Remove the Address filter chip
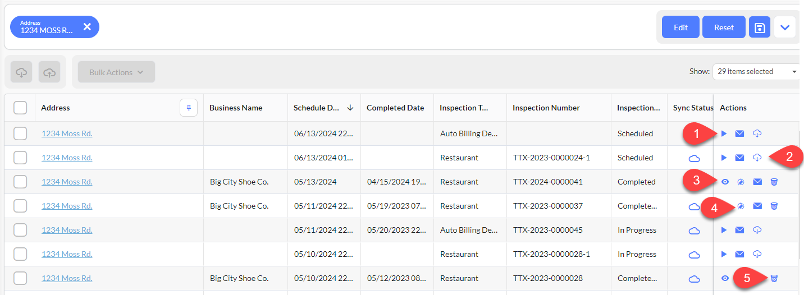804x295 pixels. pyautogui.click(x=87, y=26)
